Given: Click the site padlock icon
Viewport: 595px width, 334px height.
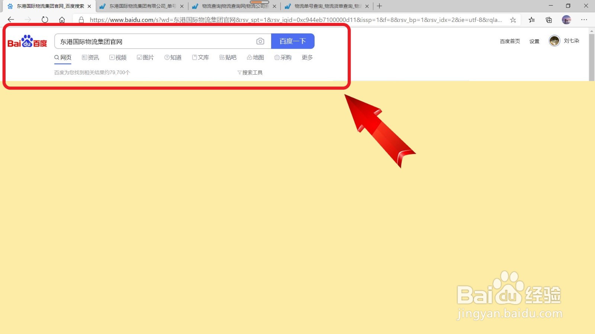Looking at the screenshot, I should click(x=81, y=20).
